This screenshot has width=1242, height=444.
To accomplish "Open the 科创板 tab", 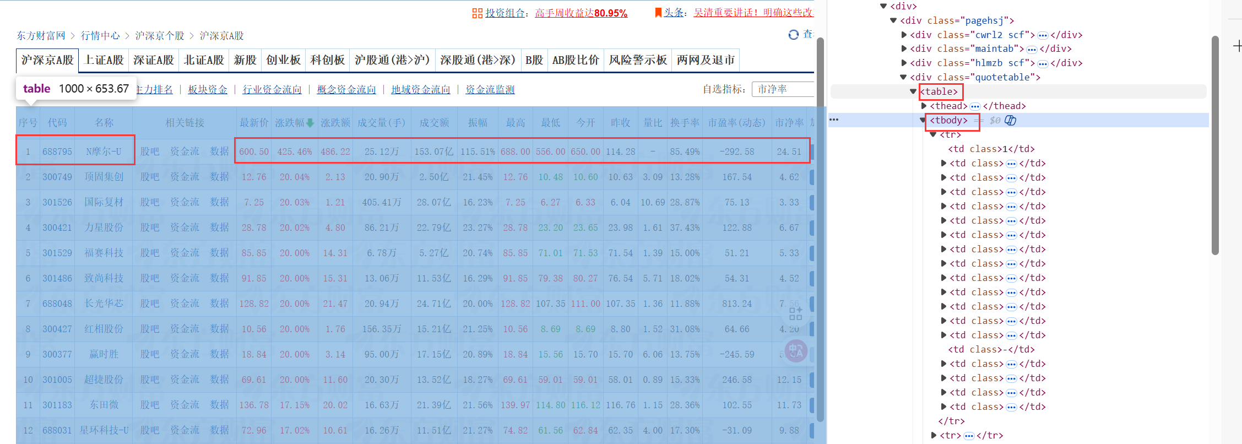I will pyautogui.click(x=328, y=60).
